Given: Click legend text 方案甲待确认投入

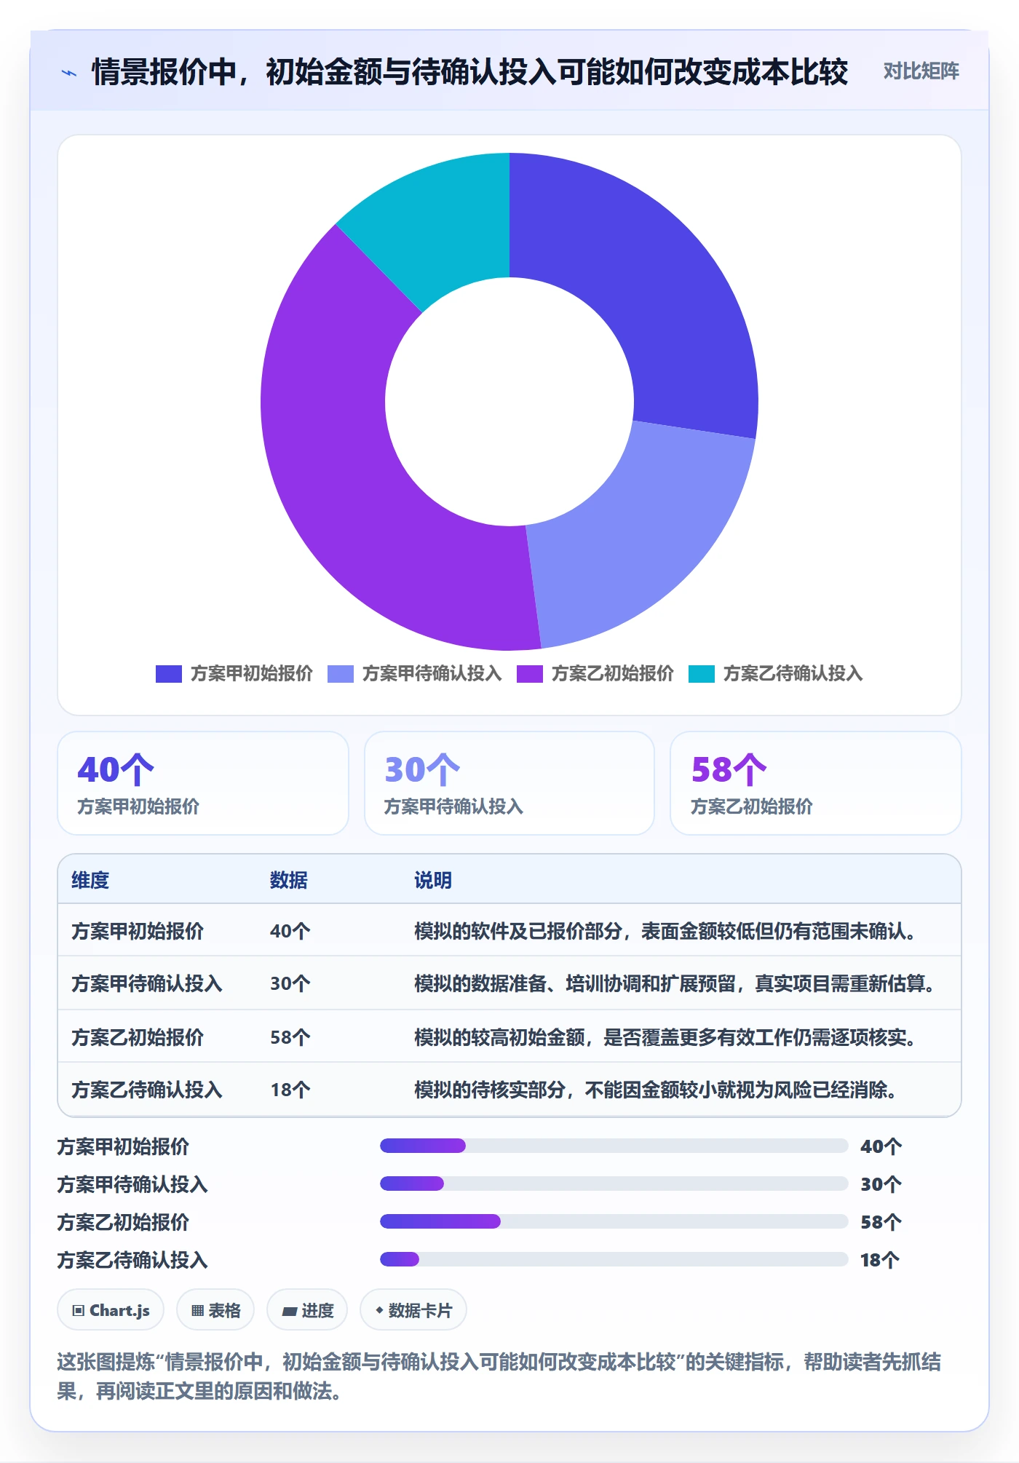Looking at the screenshot, I should coord(432,674).
